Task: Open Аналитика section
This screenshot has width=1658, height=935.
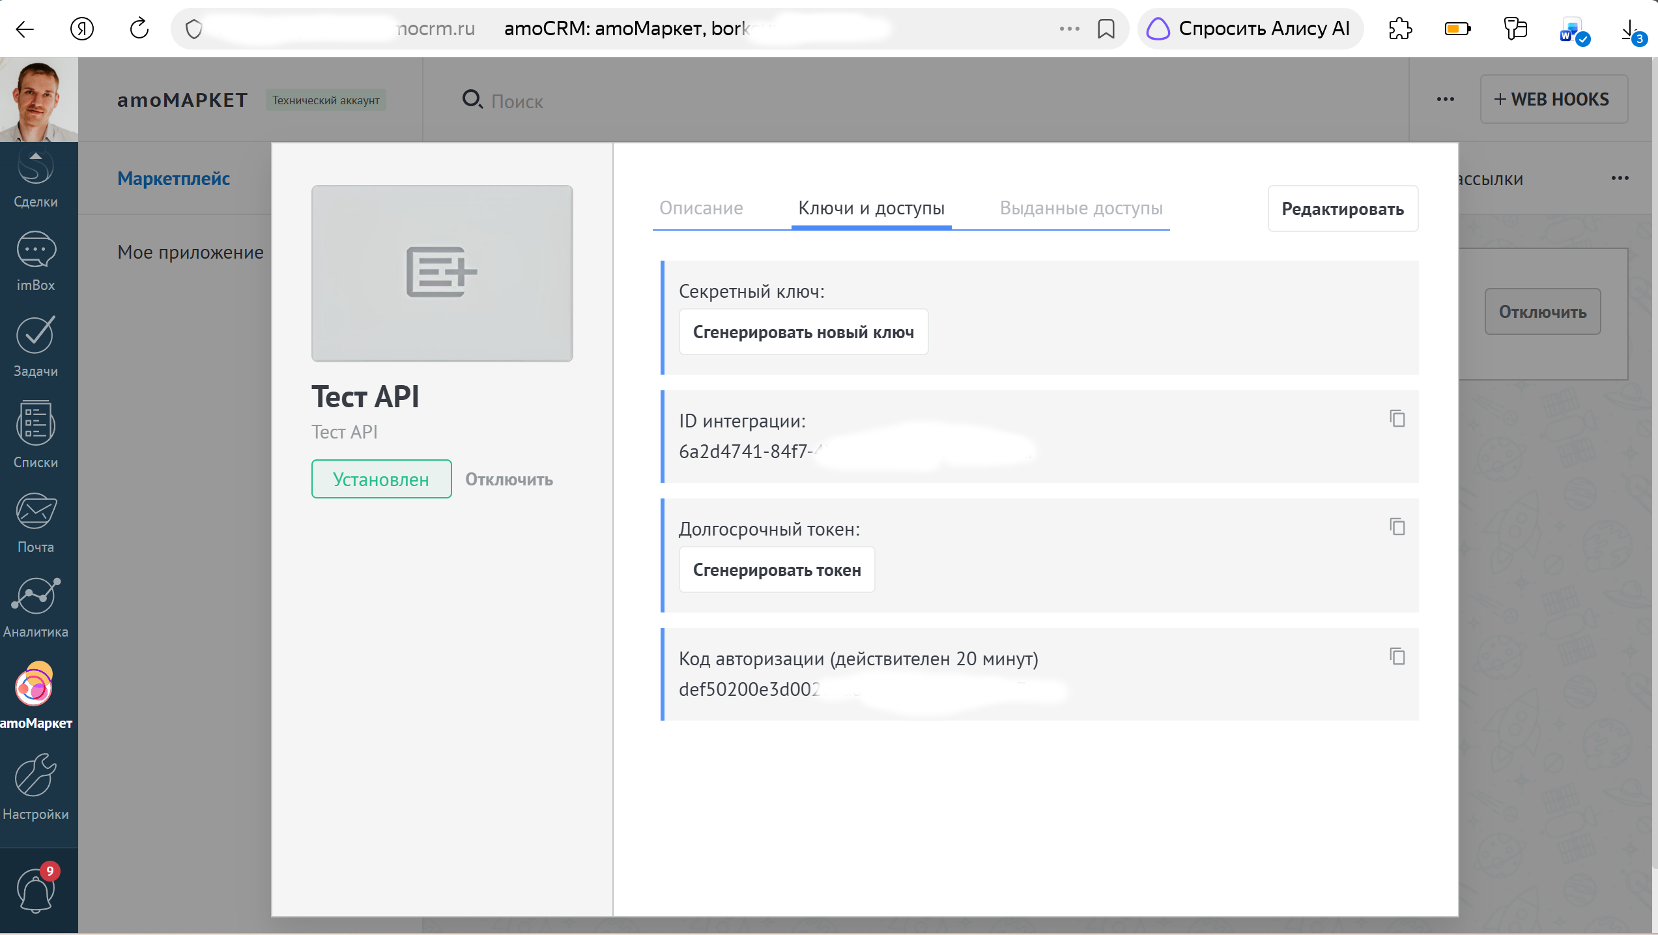Action: coord(36,608)
